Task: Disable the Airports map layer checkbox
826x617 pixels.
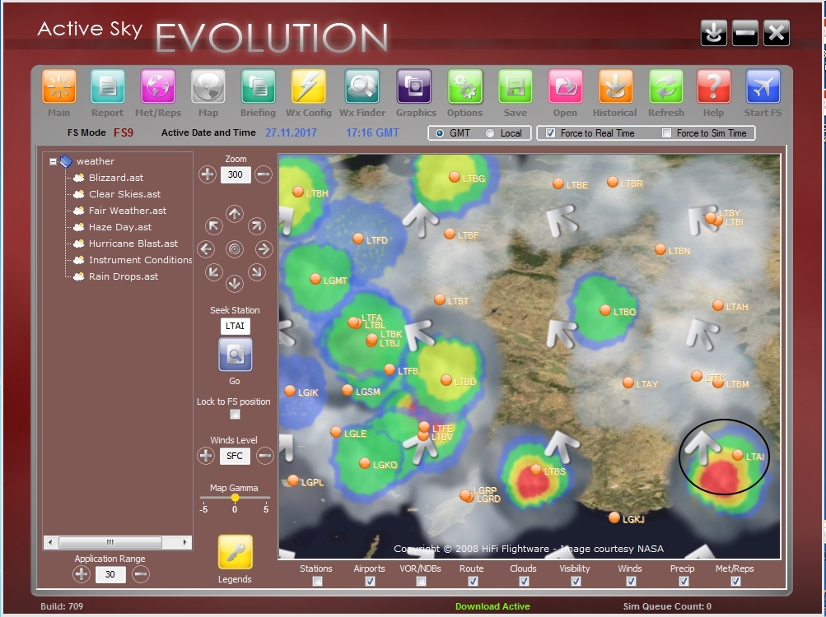Action: [x=370, y=581]
